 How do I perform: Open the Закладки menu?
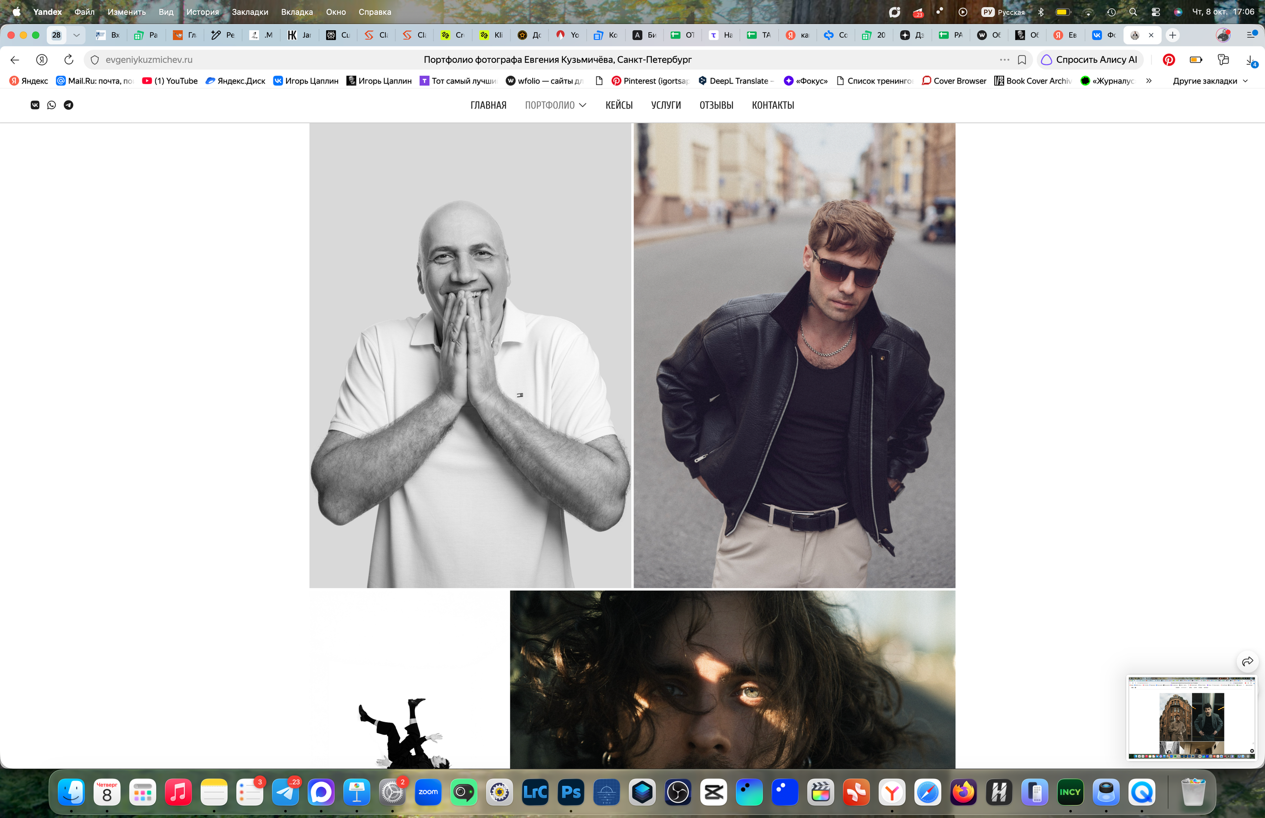tap(250, 12)
